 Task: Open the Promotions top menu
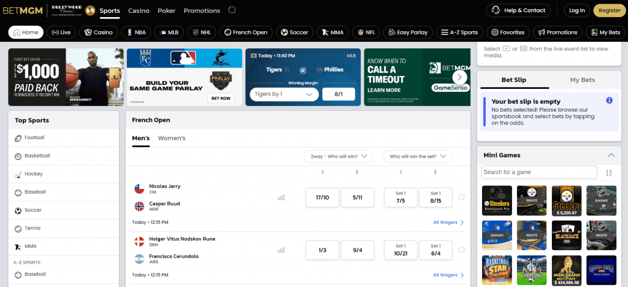tap(201, 11)
